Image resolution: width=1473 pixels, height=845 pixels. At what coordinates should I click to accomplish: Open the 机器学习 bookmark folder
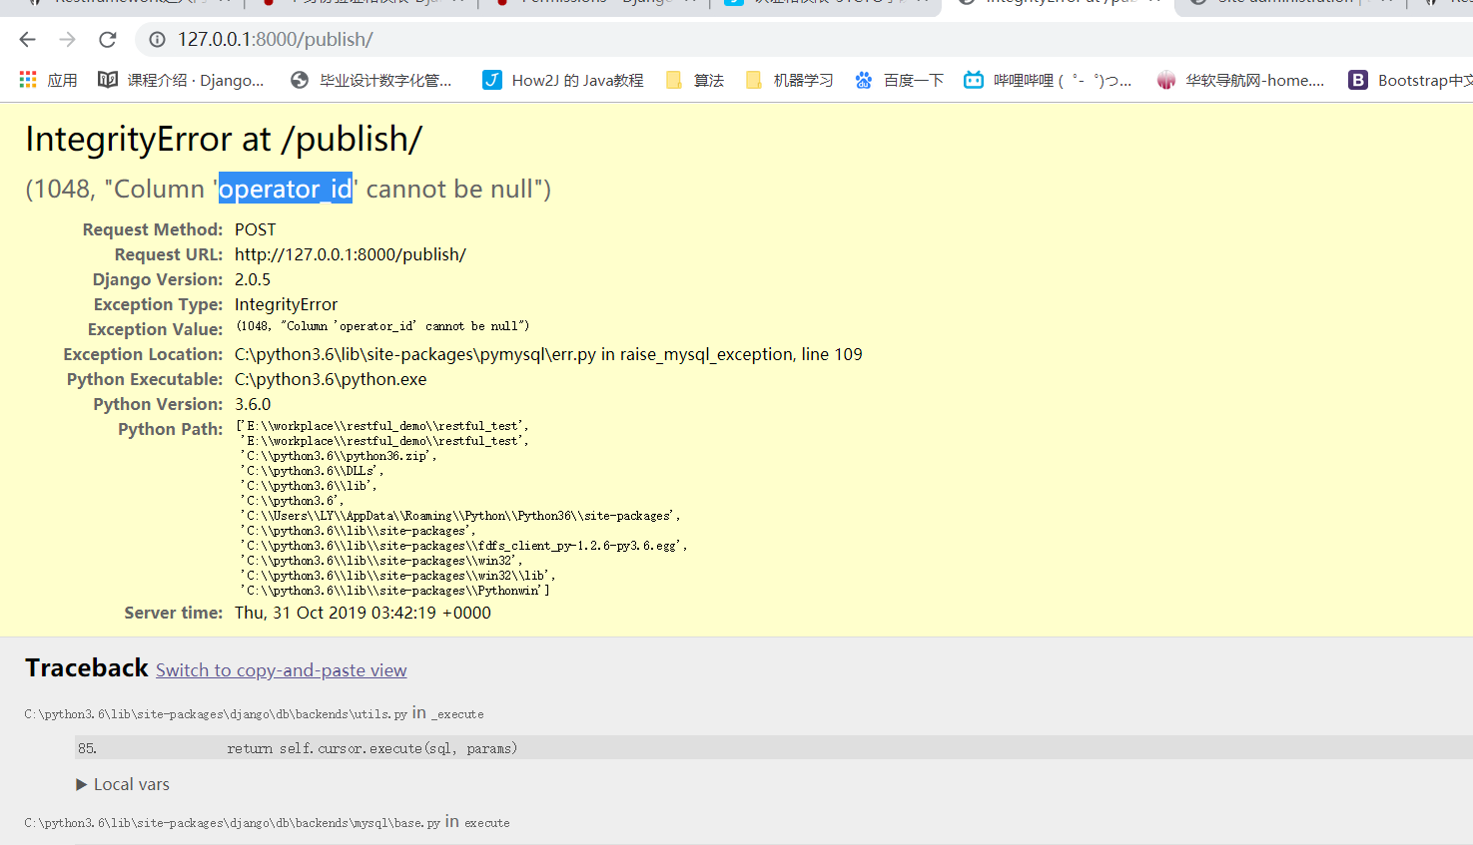789,80
